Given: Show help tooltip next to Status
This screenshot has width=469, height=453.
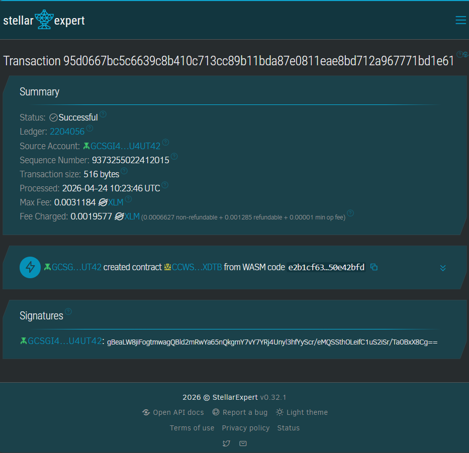Looking at the screenshot, I should pyautogui.click(x=103, y=114).
